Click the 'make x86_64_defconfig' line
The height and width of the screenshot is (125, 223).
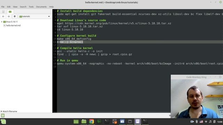coord(74,39)
